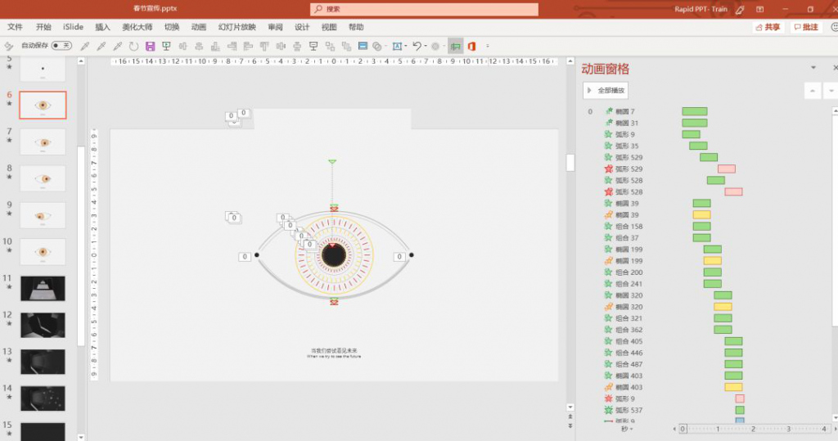Click the orange Office logo icon
This screenshot has width=838, height=441.
click(x=471, y=46)
